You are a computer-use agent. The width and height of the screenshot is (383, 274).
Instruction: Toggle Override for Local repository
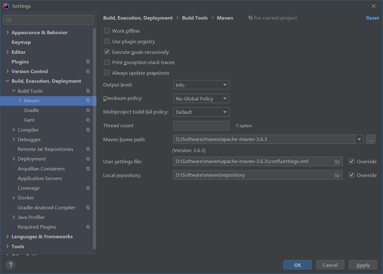352,175
